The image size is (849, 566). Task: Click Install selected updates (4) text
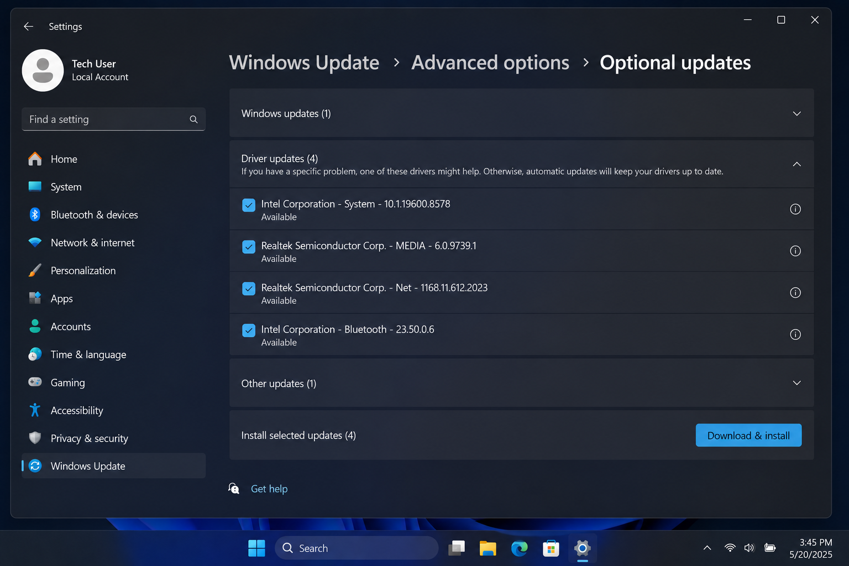pos(298,436)
